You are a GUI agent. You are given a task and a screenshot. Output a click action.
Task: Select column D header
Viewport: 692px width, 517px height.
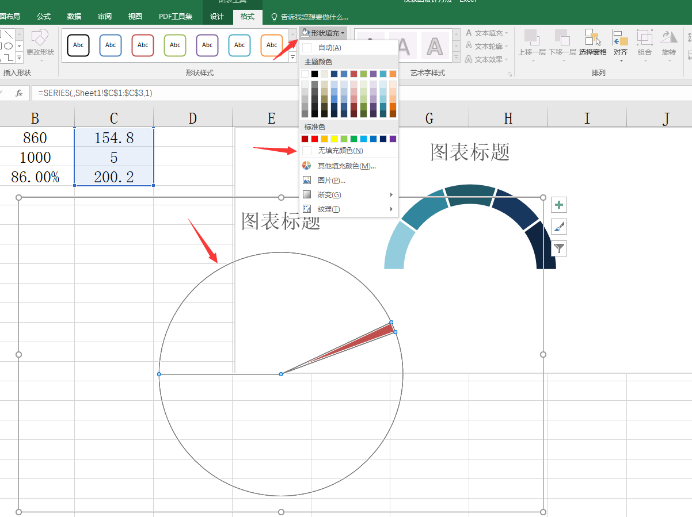pyautogui.click(x=192, y=118)
